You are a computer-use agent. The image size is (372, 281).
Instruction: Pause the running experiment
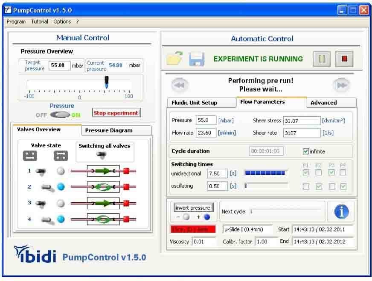tap(322, 59)
